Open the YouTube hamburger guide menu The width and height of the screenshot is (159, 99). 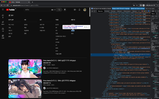(3, 10)
